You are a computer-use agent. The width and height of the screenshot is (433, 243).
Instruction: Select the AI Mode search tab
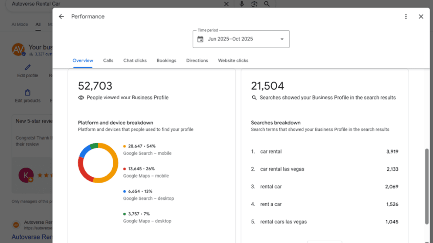tap(20, 24)
